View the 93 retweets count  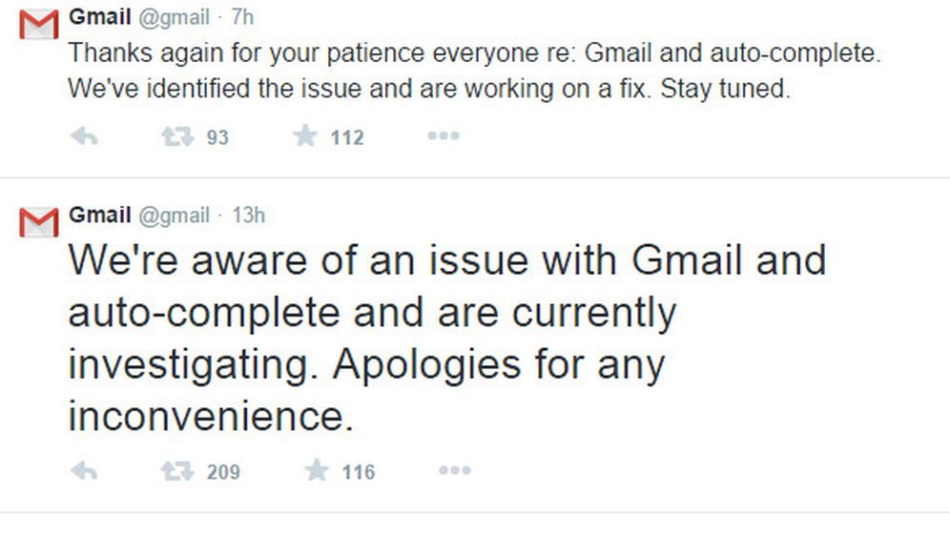pos(217,138)
